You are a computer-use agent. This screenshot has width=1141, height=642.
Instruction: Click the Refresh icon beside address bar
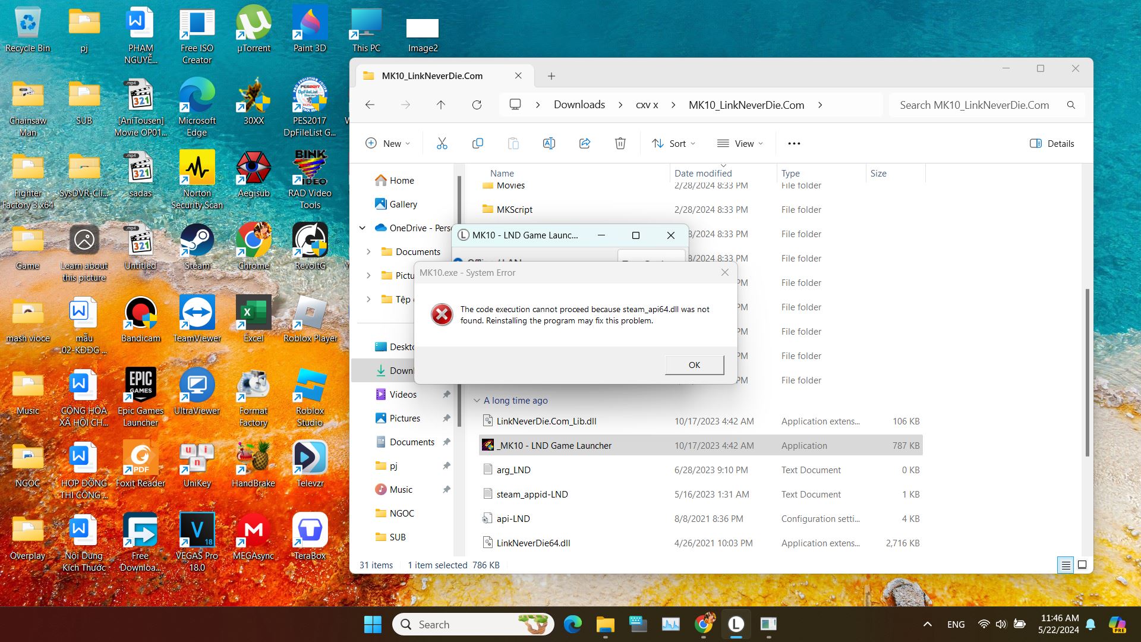(477, 105)
